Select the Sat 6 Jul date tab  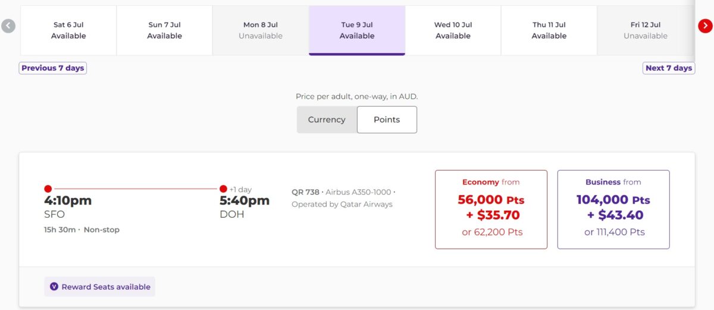click(68, 30)
